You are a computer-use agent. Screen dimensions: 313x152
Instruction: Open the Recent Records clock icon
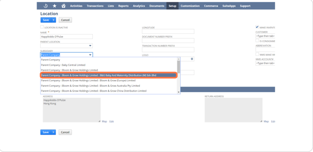[x=46, y=6]
